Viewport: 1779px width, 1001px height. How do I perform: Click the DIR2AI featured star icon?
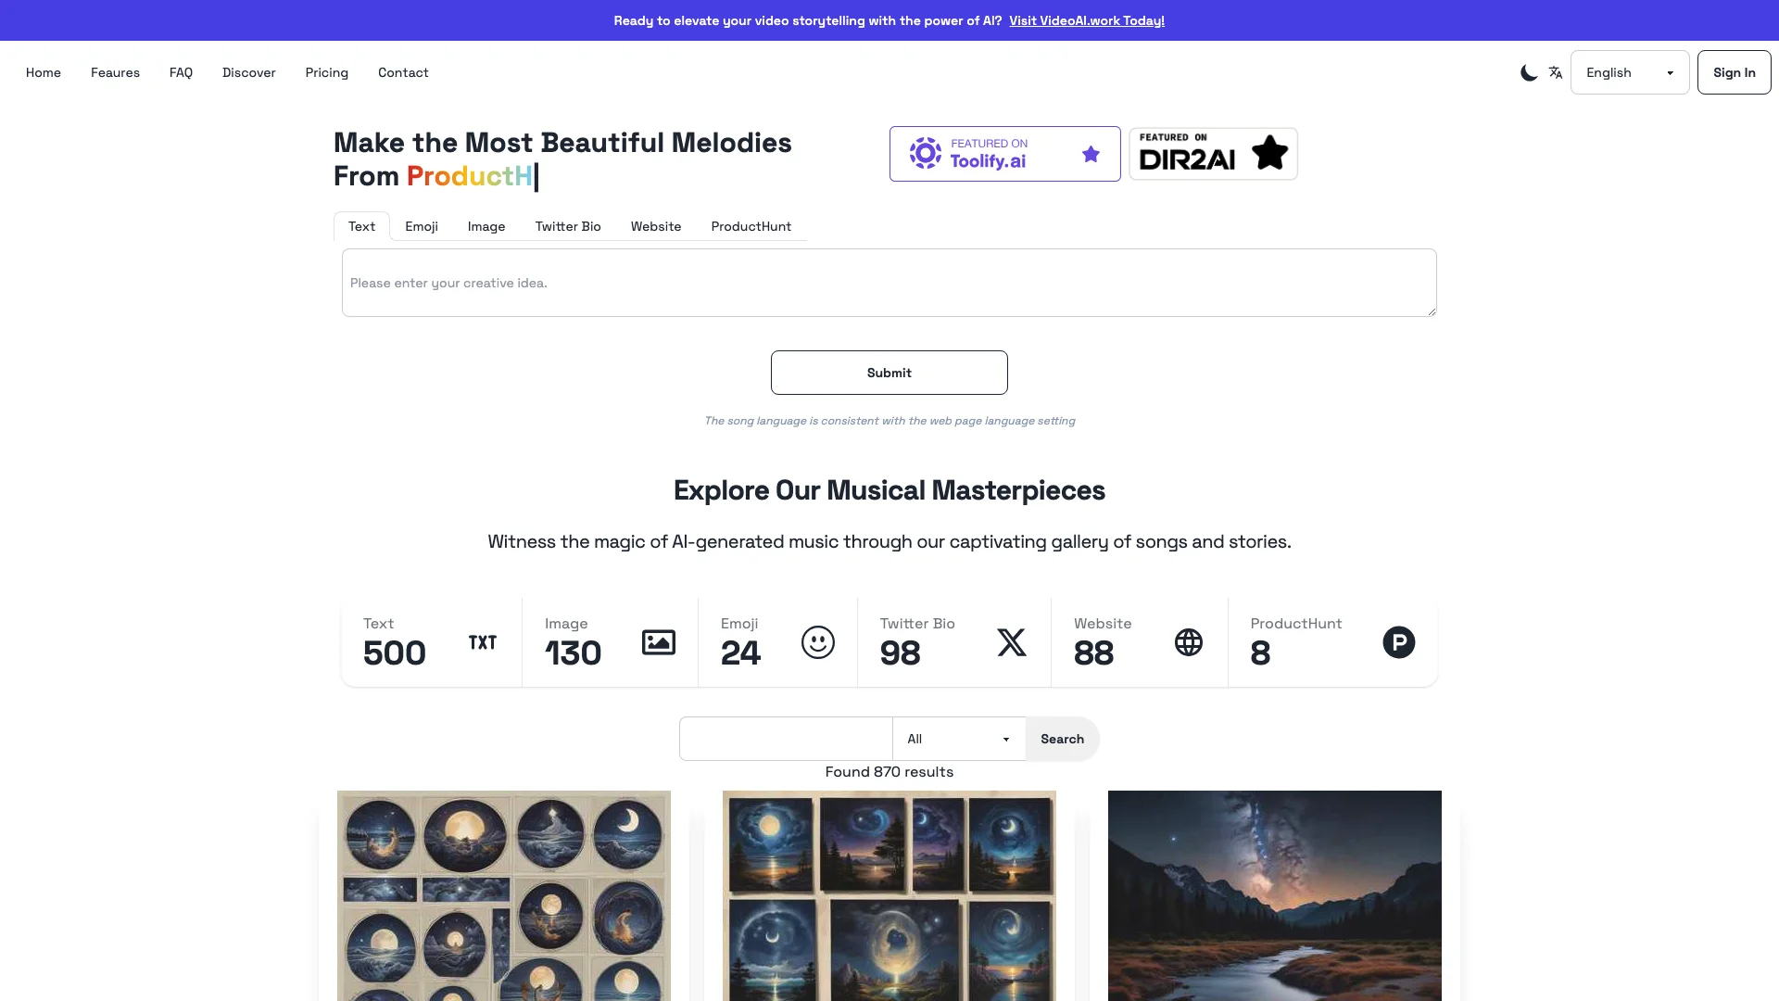[x=1269, y=153]
